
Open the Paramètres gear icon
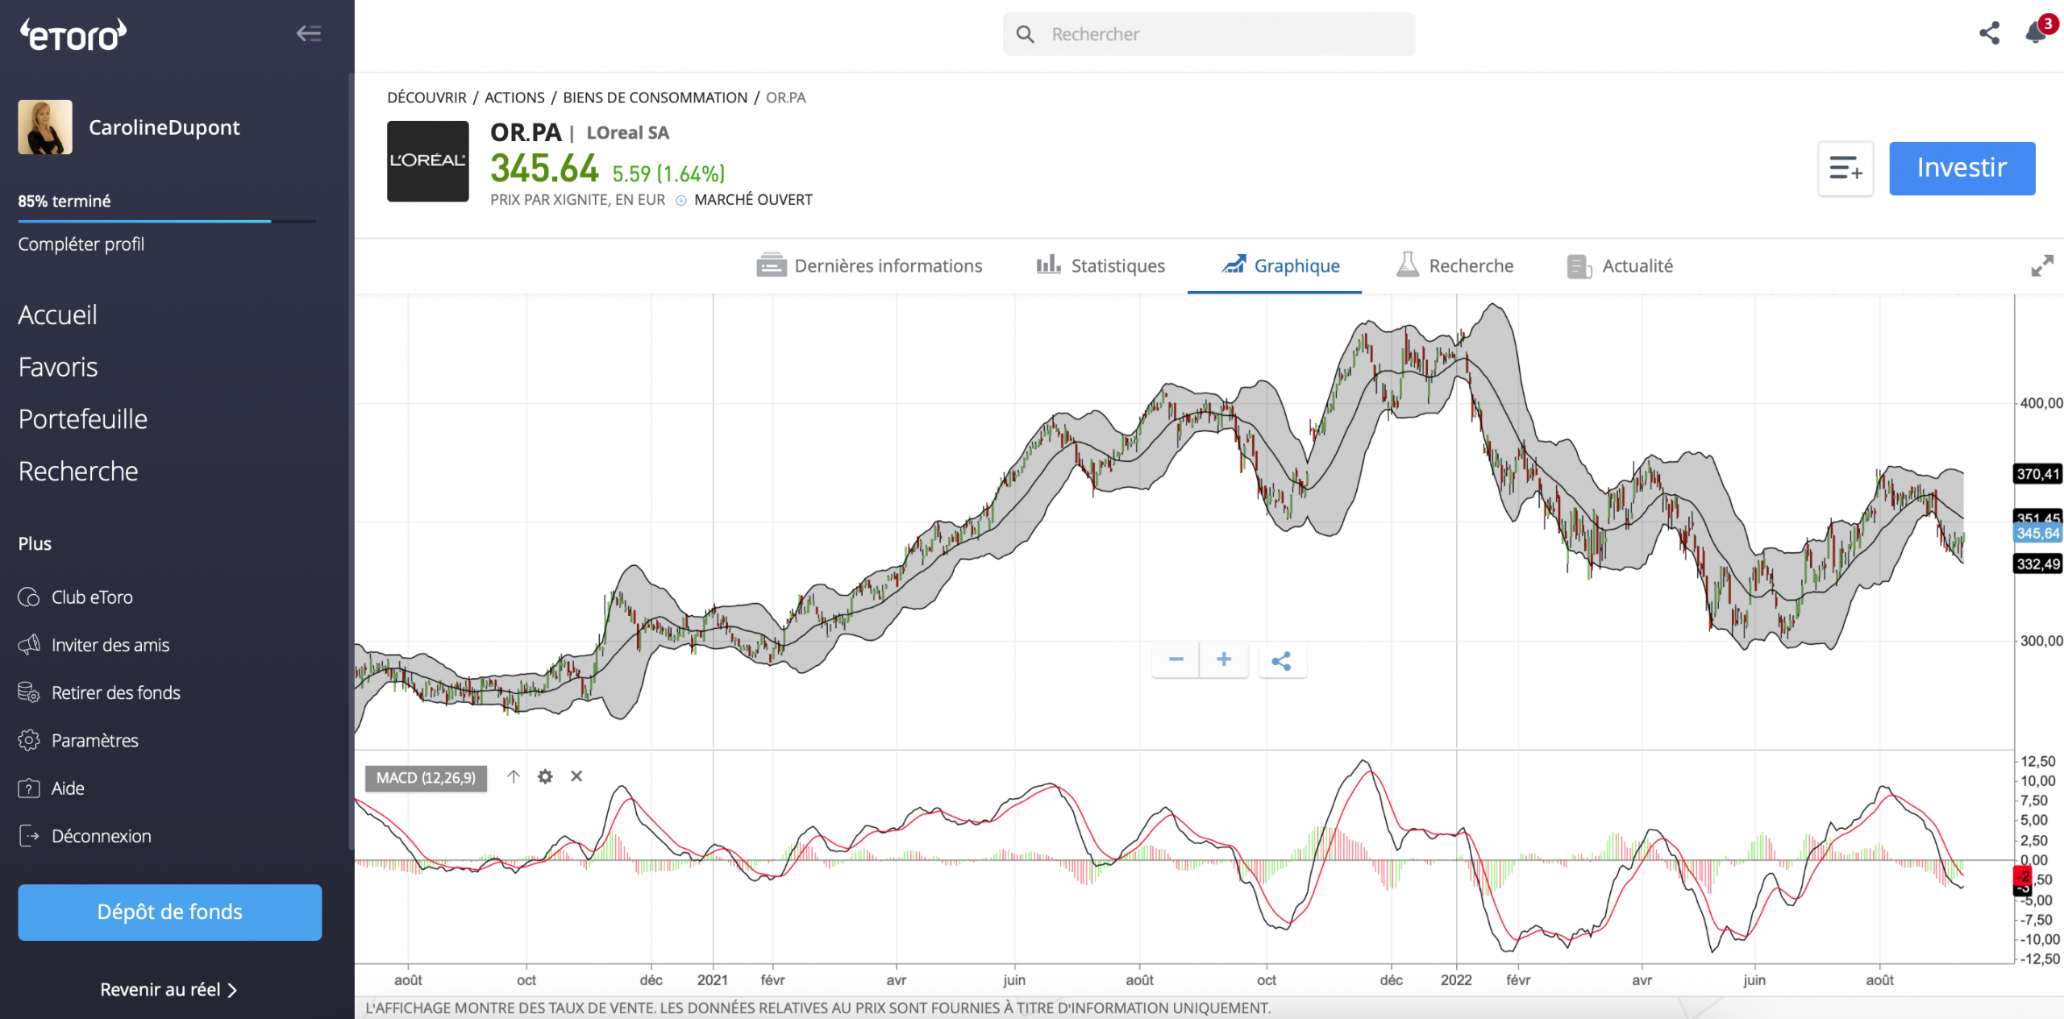[29, 740]
